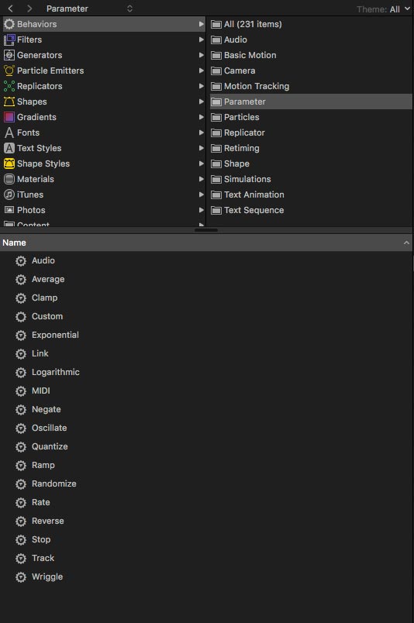Expand the Materials category arrow
Image resolution: width=414 pixels, height=623 pixels.
tap(202, 179)
